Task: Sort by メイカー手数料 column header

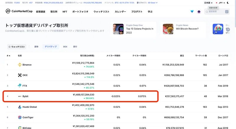Action: [113, 56]
